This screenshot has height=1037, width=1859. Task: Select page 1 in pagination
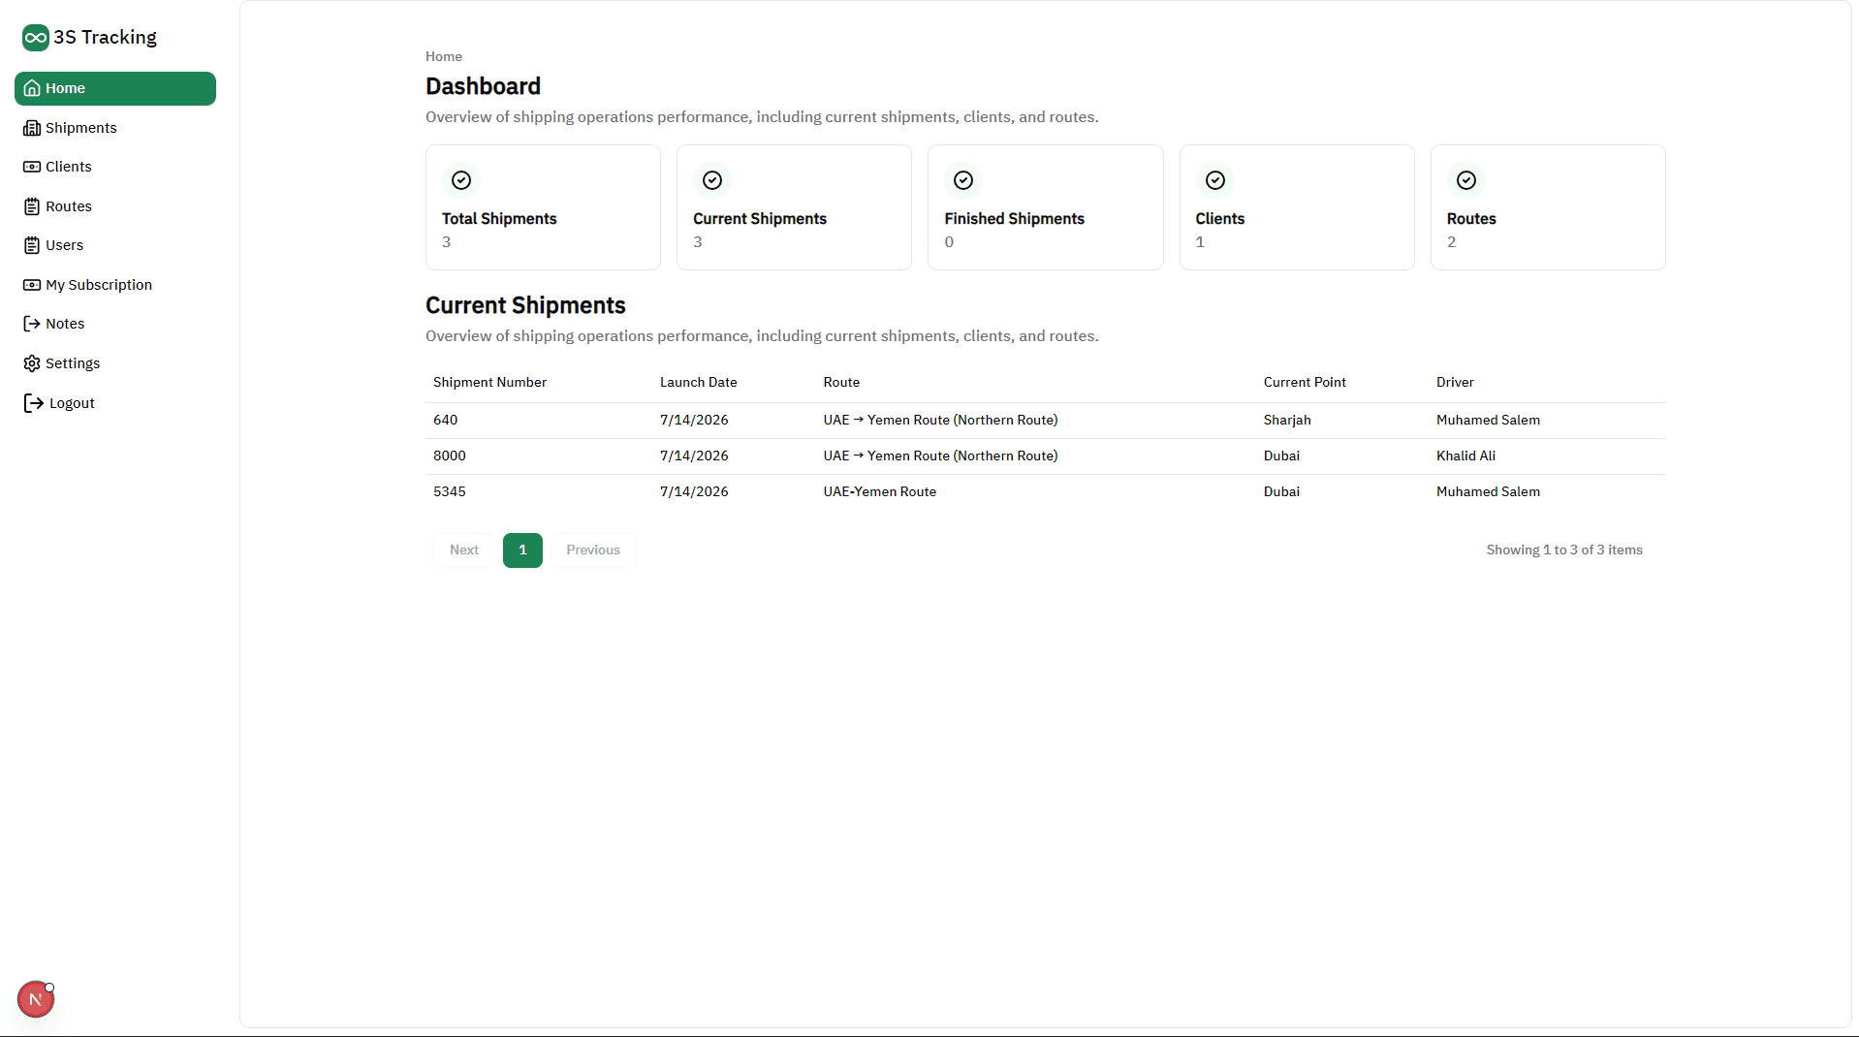pyautogui.click(x=522, y=550)
